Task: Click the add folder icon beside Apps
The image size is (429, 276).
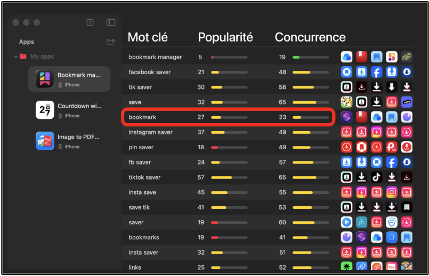Action: click(110, 42)
